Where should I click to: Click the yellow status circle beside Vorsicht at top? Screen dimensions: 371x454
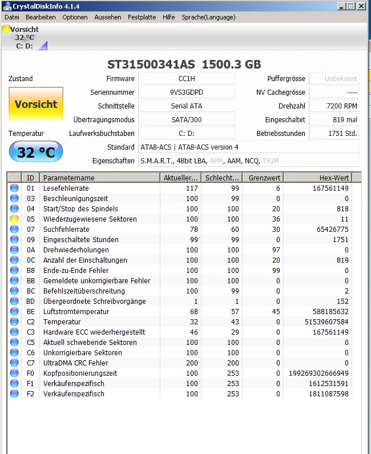pyautogui.click(x=6, y=29)
